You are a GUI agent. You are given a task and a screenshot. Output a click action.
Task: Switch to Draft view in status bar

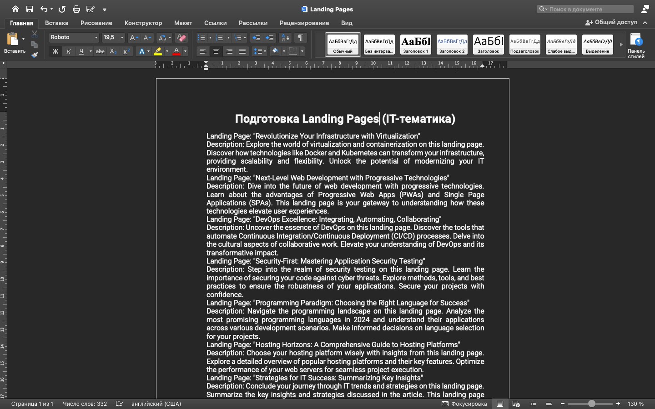(549, 404)
